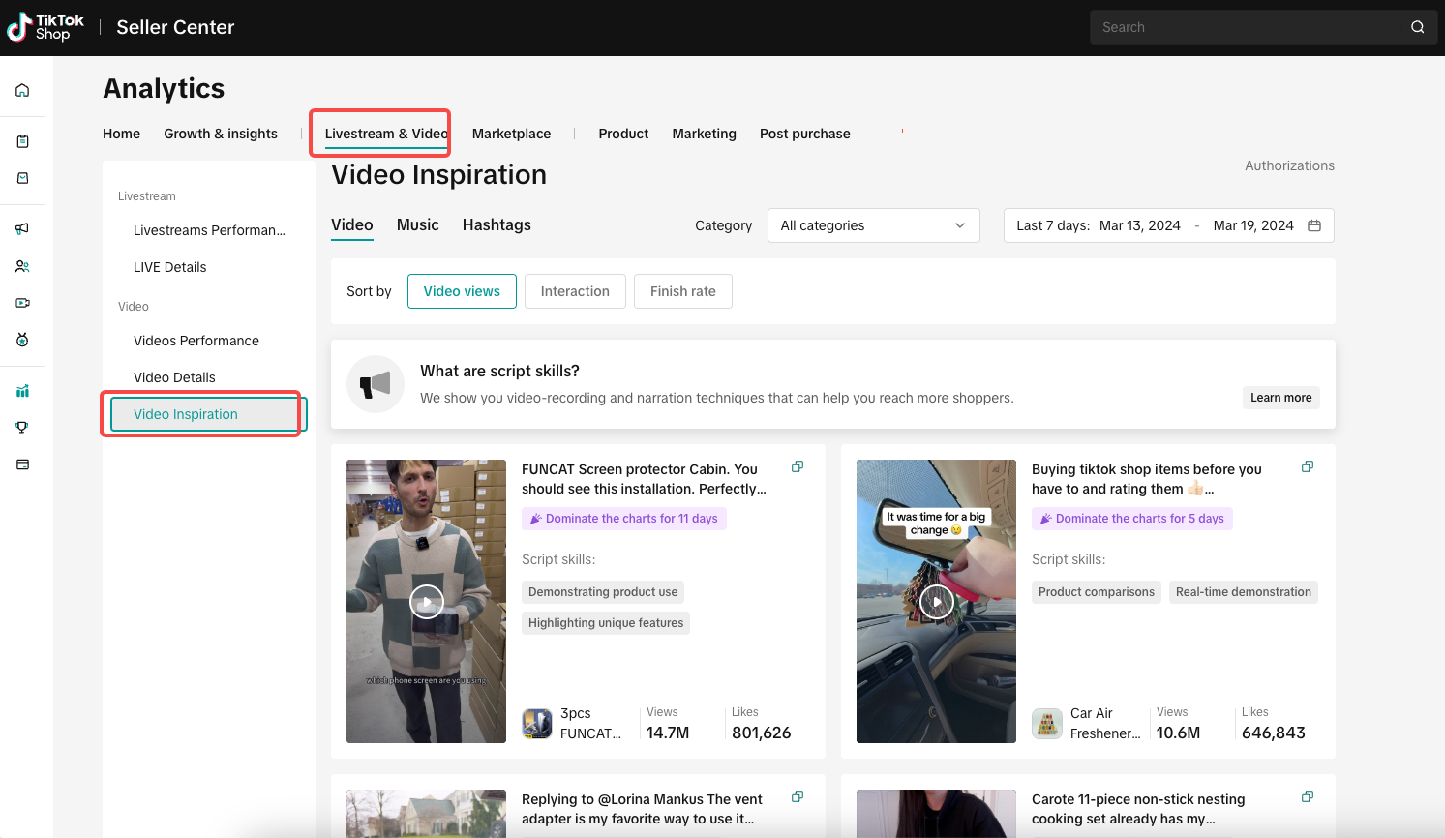The height and width of the screenshot is (838, 1445).
Task: Open the FUNCAT video external link icon
Action: [798, 467]
